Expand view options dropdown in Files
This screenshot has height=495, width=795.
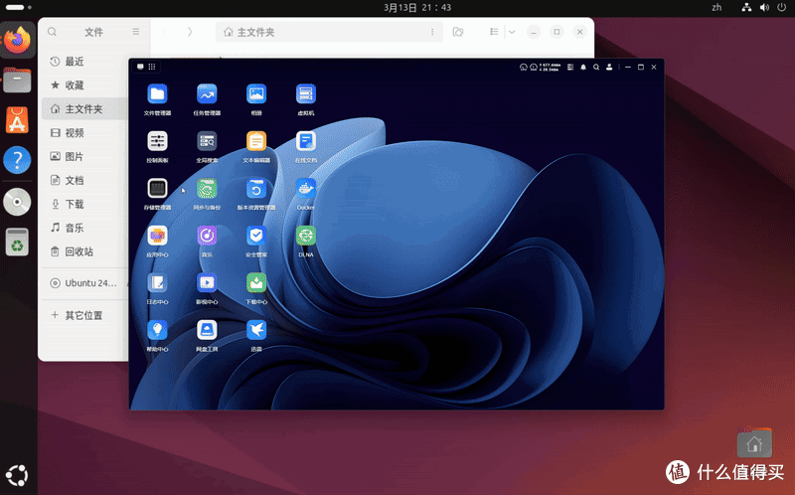click(512, 32)
